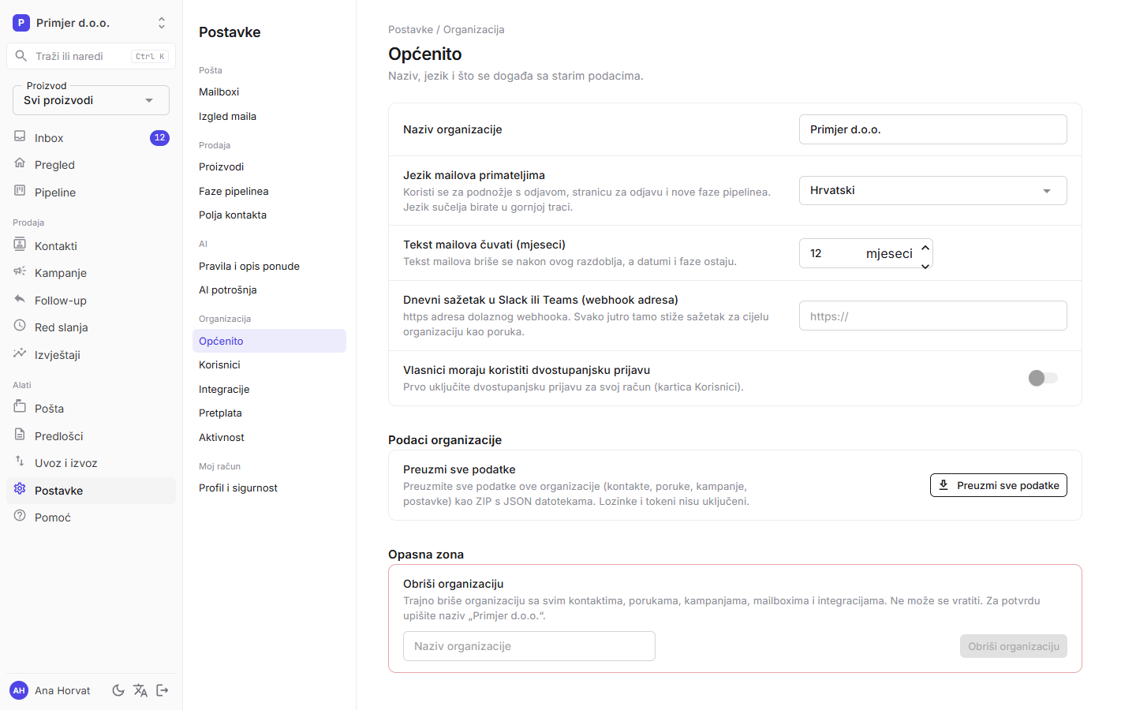
Task: Enable two-step login requirement for owners
Action: point(1043,378)
